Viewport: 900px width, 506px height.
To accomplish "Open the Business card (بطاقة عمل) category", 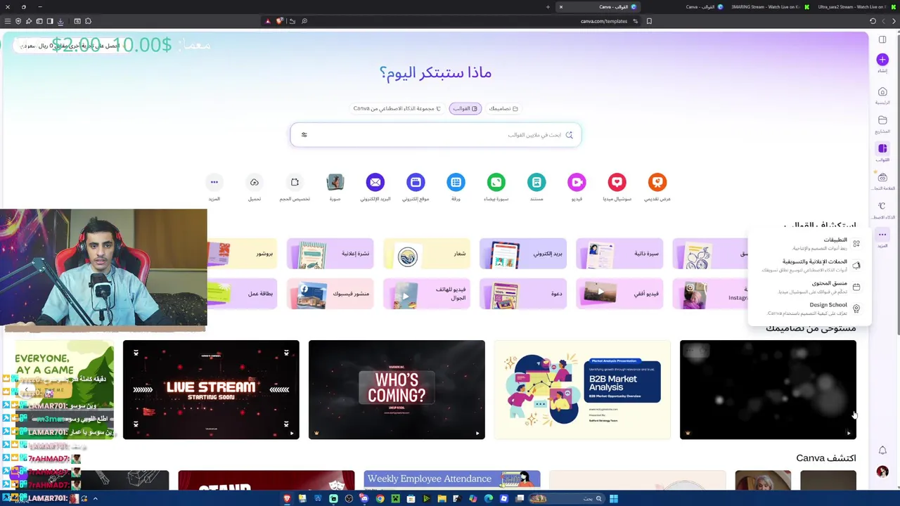I will (243, 294).
